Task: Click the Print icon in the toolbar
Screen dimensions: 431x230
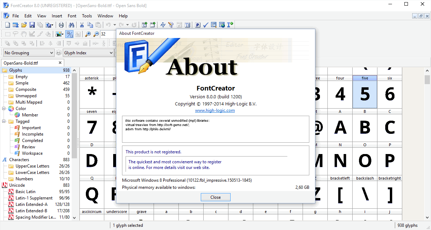Action: [61, 25]
